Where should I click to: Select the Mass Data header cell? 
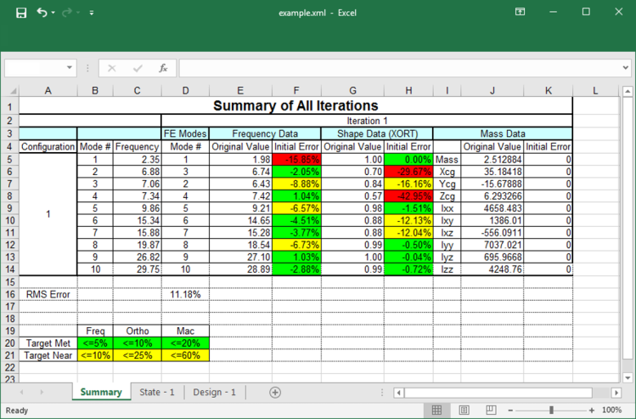503,133
